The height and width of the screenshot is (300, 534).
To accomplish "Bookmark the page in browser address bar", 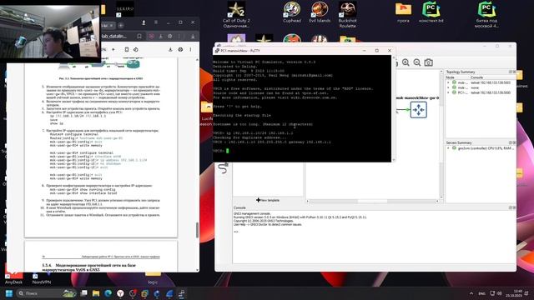I will 139,36.
